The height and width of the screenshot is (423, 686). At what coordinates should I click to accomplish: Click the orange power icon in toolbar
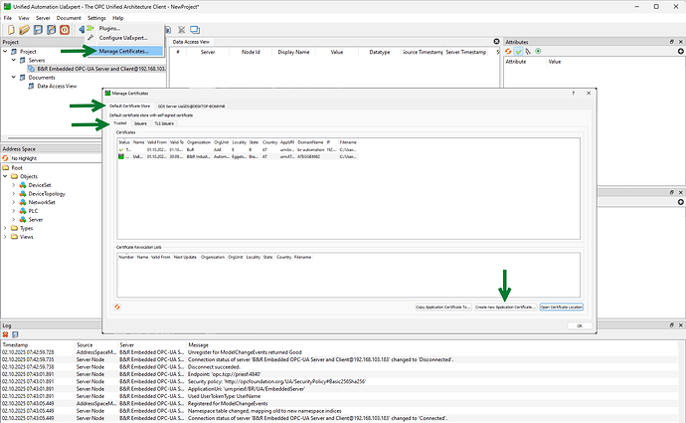click(65, 30)
